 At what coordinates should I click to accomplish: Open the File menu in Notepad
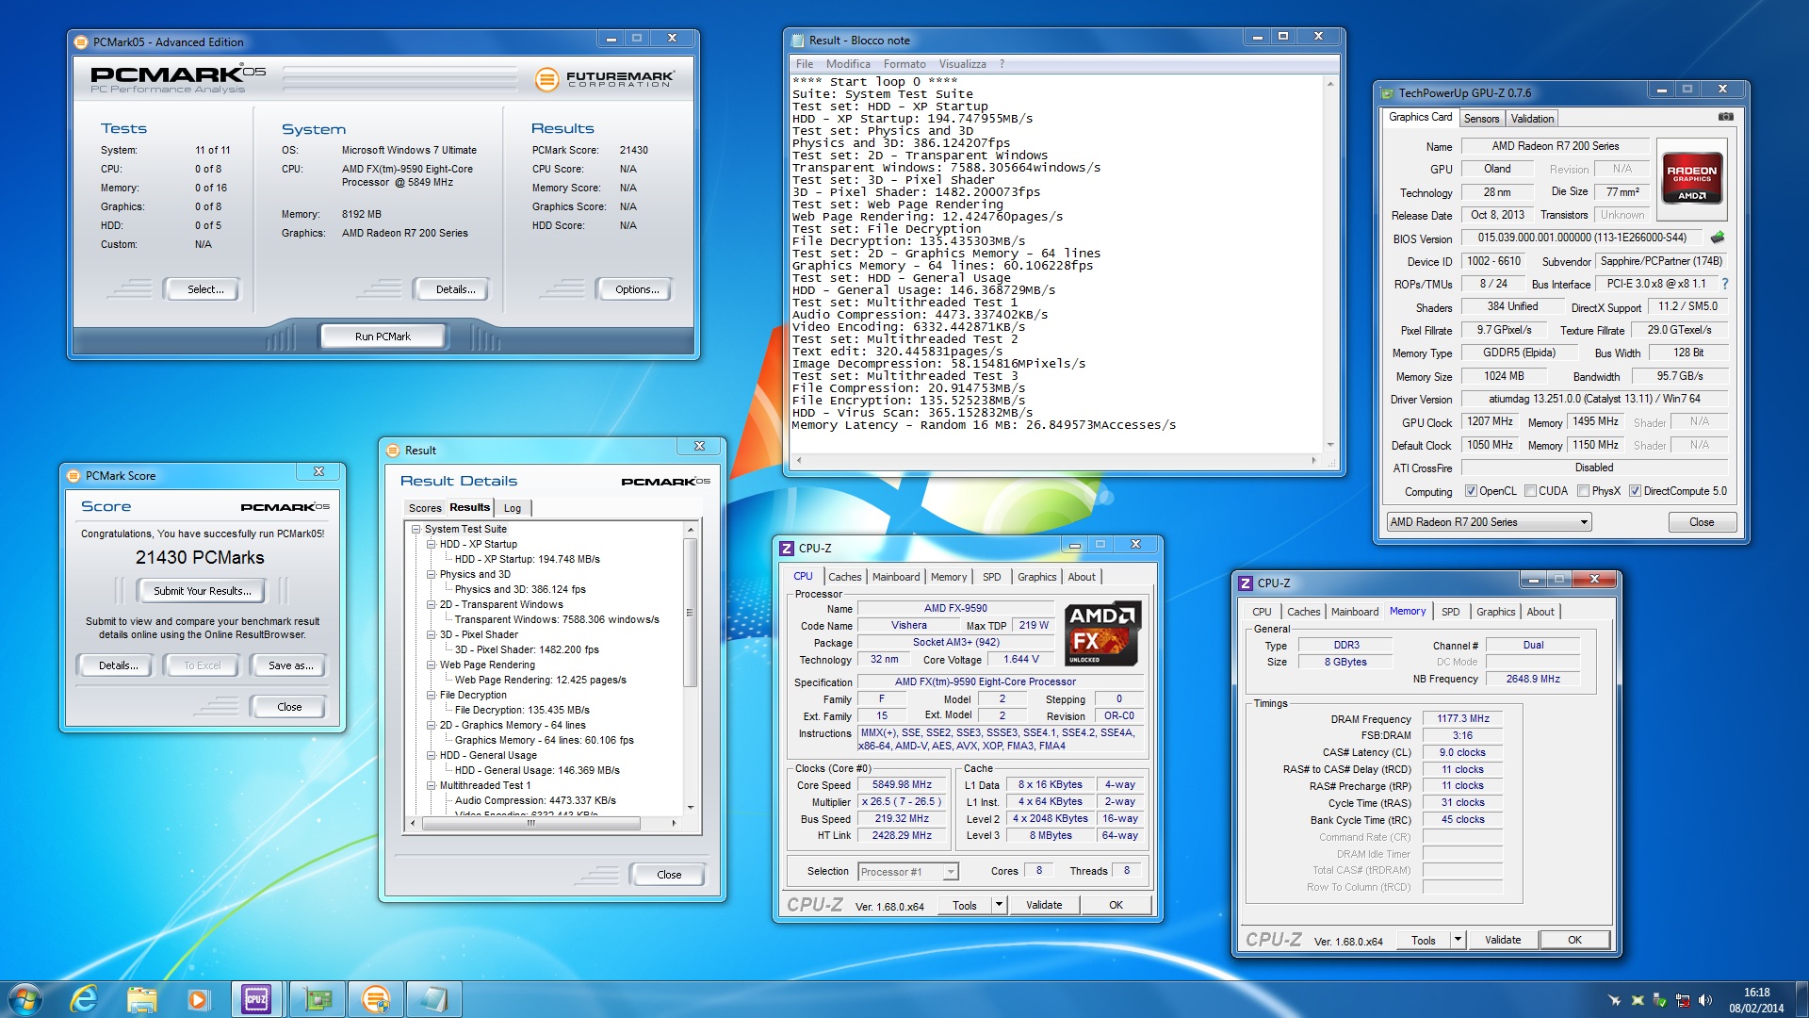coord(805,64)
